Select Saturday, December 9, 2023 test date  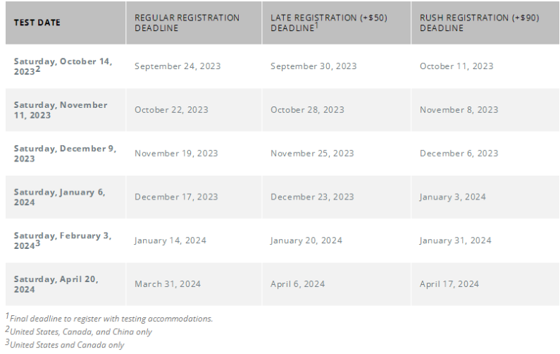(x=65, y=154)
